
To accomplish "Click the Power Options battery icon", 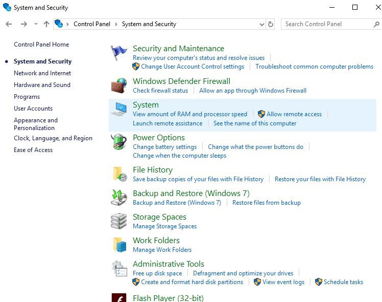I will pos(119,142).
